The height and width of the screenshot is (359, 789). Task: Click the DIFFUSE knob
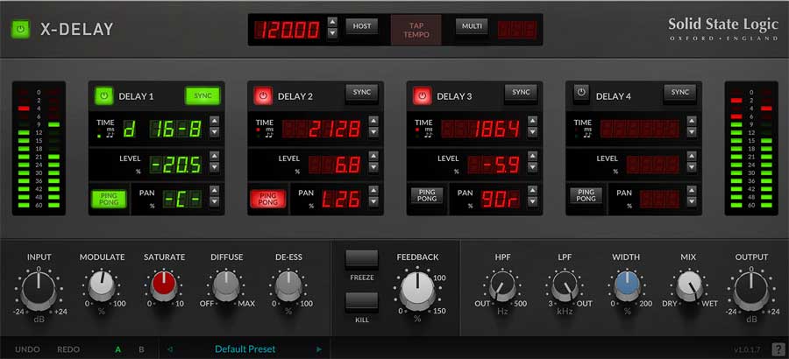[226, 286]
